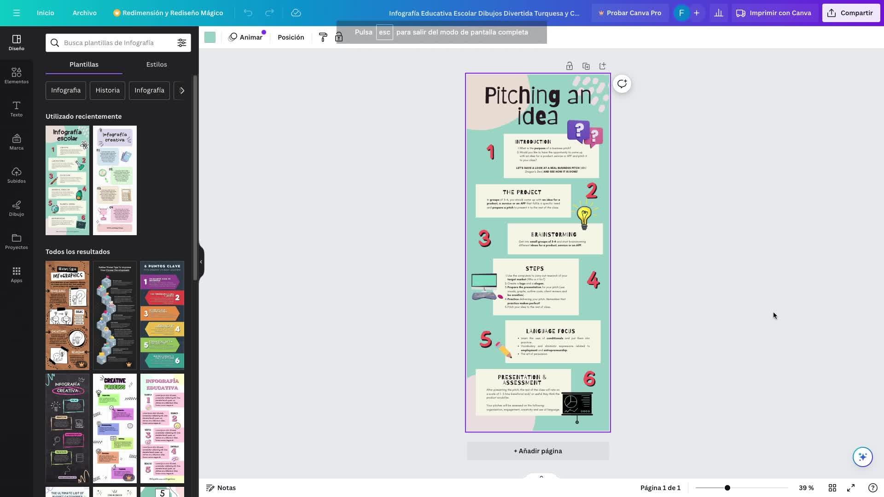The height and width of the screenshot is (497, 884).
Task: Open the turquoise background color swatch
Action: click(210, 37)
